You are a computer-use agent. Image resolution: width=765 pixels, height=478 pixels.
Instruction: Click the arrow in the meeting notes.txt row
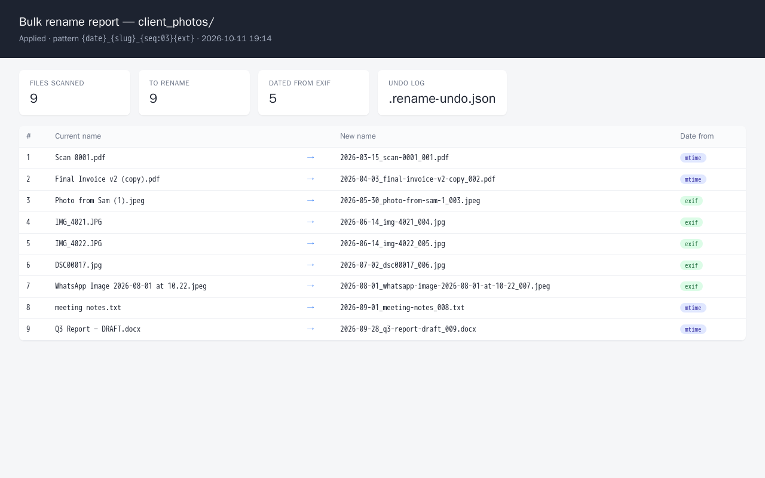coord(310,308)
